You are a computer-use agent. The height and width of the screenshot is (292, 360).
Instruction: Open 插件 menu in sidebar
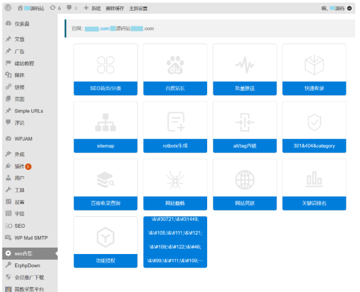click(22, 166)
